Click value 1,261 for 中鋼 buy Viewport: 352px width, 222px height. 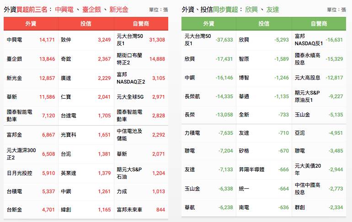click(104, 191)
